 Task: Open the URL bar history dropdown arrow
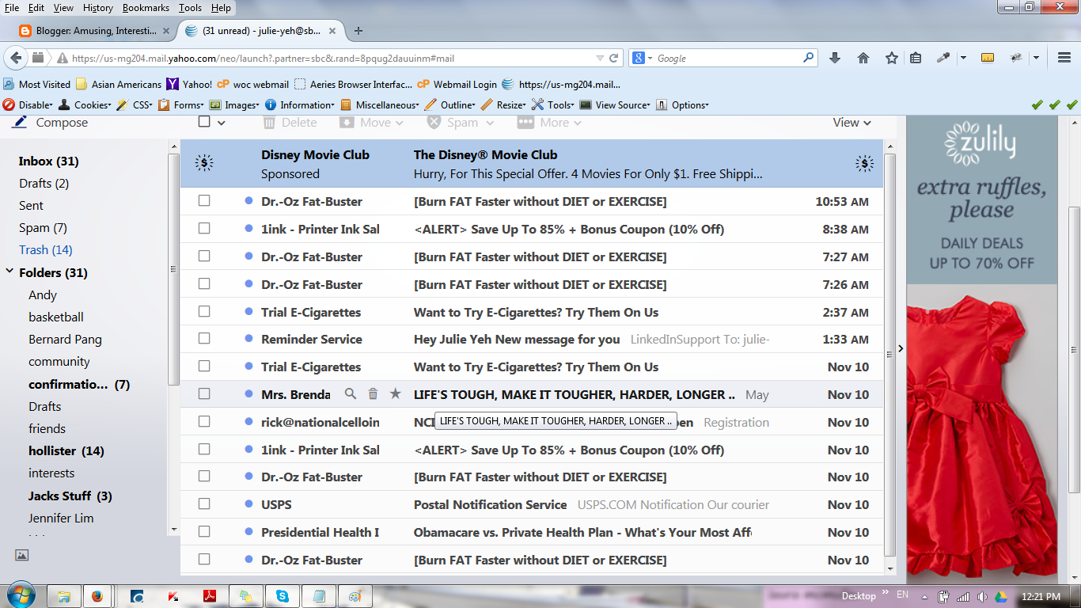tap(600, 58)
